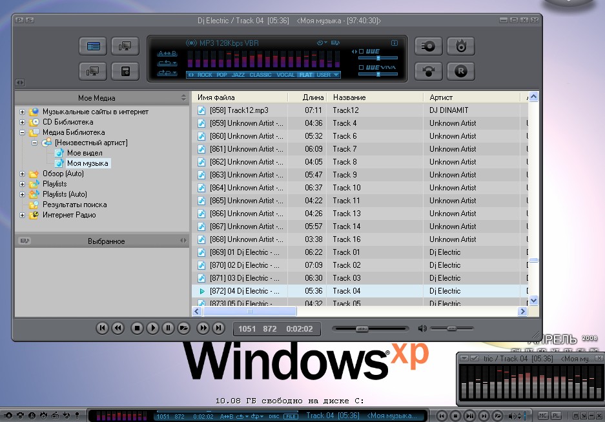Expand the CD Библиотека tree node
The image size is (605, 422).
point(23,123)
